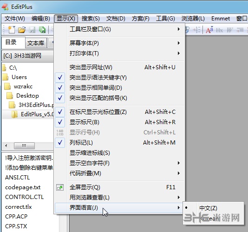Select file CONTROL.CTL in file list

[x=24, y=197]
